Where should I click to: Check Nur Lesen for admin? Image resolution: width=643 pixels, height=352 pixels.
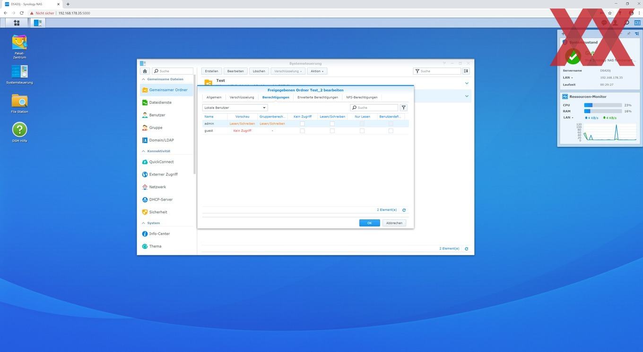point(362,124)
